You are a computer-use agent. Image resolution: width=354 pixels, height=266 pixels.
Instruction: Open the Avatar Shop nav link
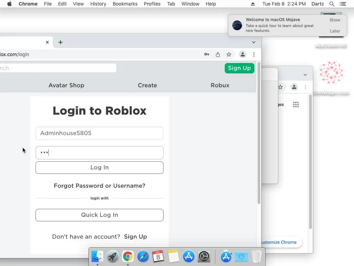click(x=66, y=85)
